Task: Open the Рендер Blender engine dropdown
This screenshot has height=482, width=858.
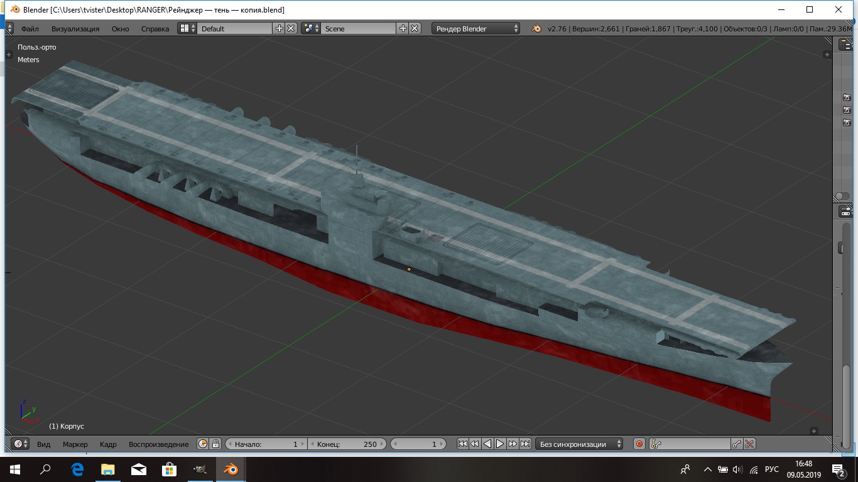Action: coord(475,28)
